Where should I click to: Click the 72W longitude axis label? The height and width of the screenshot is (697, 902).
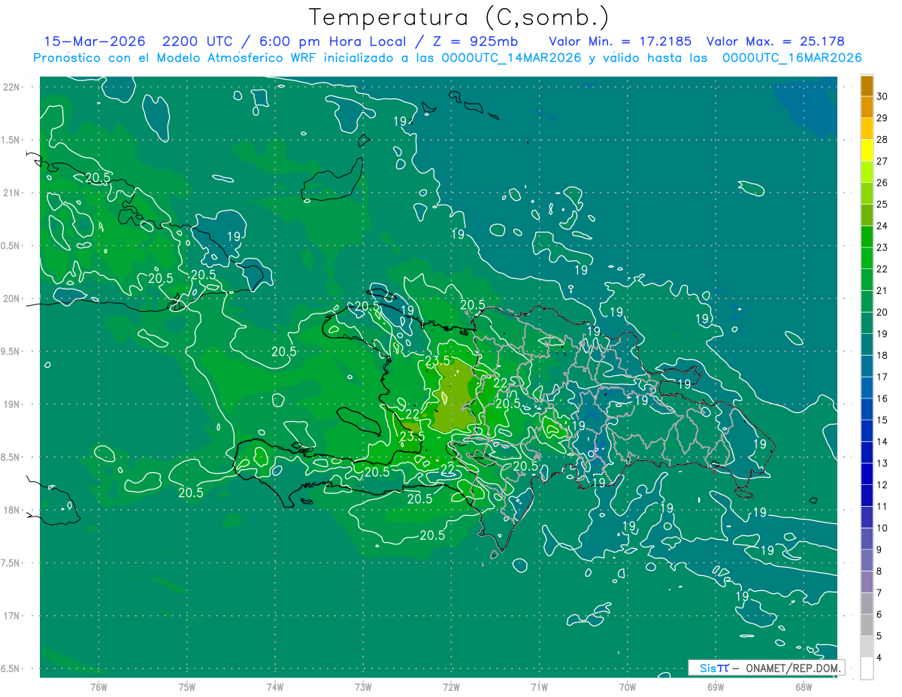451,687
